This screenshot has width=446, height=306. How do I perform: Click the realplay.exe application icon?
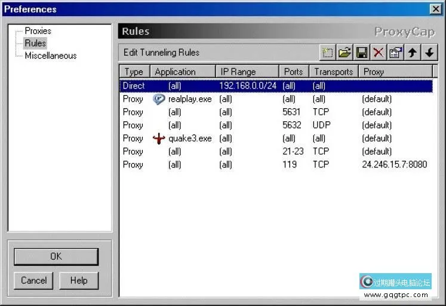159,99
